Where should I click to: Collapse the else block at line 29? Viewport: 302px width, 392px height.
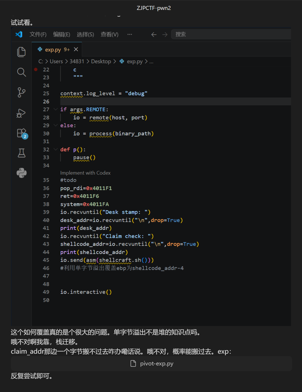pos(55,125)
